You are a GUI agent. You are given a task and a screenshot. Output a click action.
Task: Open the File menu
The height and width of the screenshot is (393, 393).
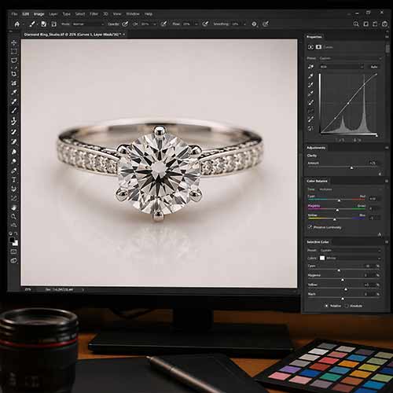coord(14,14)
